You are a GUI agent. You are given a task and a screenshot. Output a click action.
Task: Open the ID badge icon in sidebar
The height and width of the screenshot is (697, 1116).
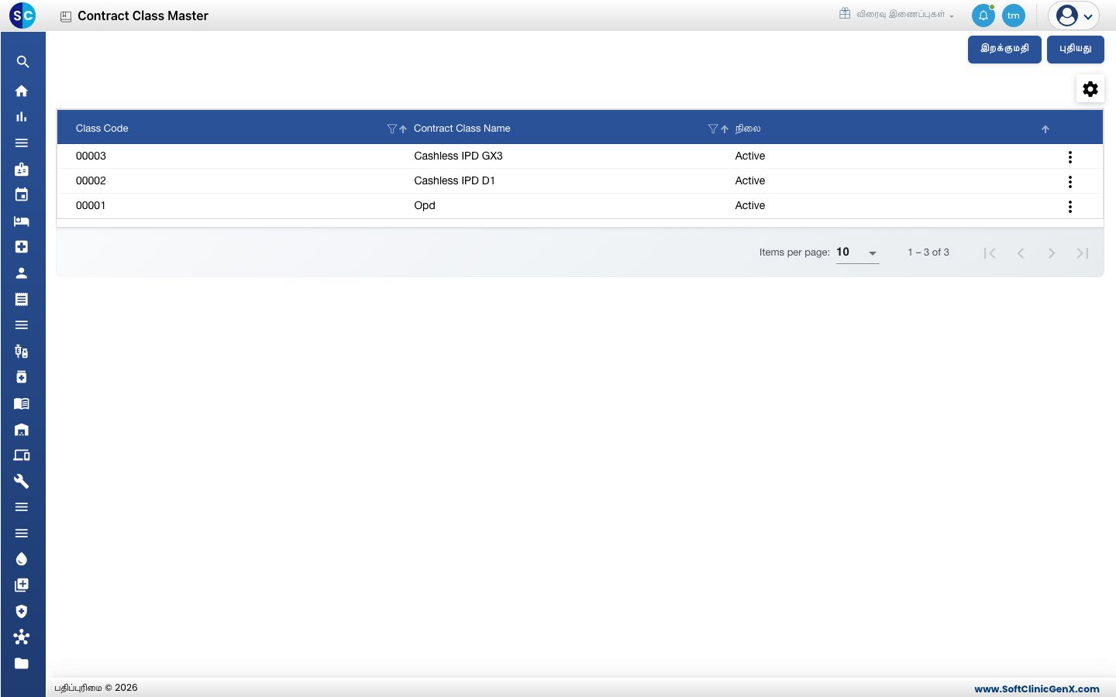pyautogui.click(x=22, y=169)
